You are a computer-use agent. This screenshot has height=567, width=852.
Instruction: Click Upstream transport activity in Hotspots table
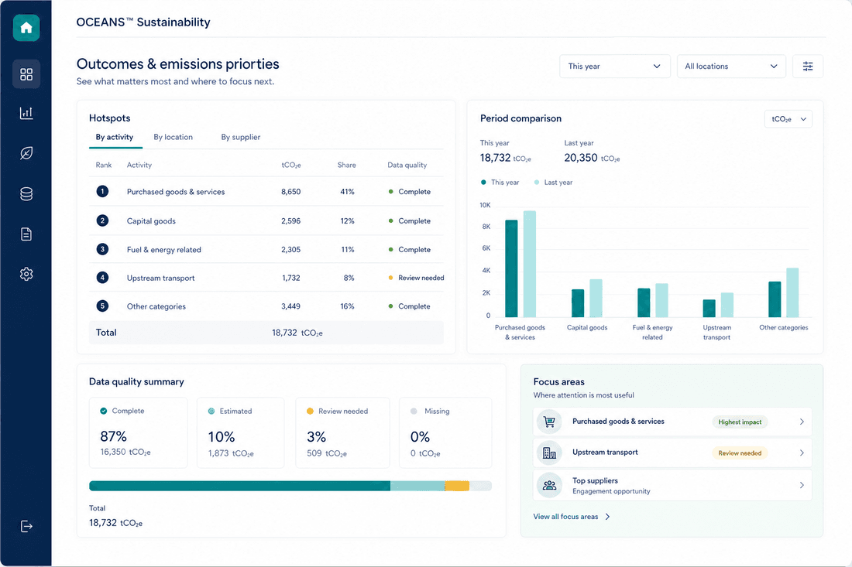point(160,278)
